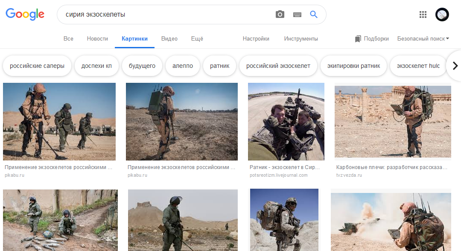
Task: Select the 'будущего' chip
Action: (142, 66)
